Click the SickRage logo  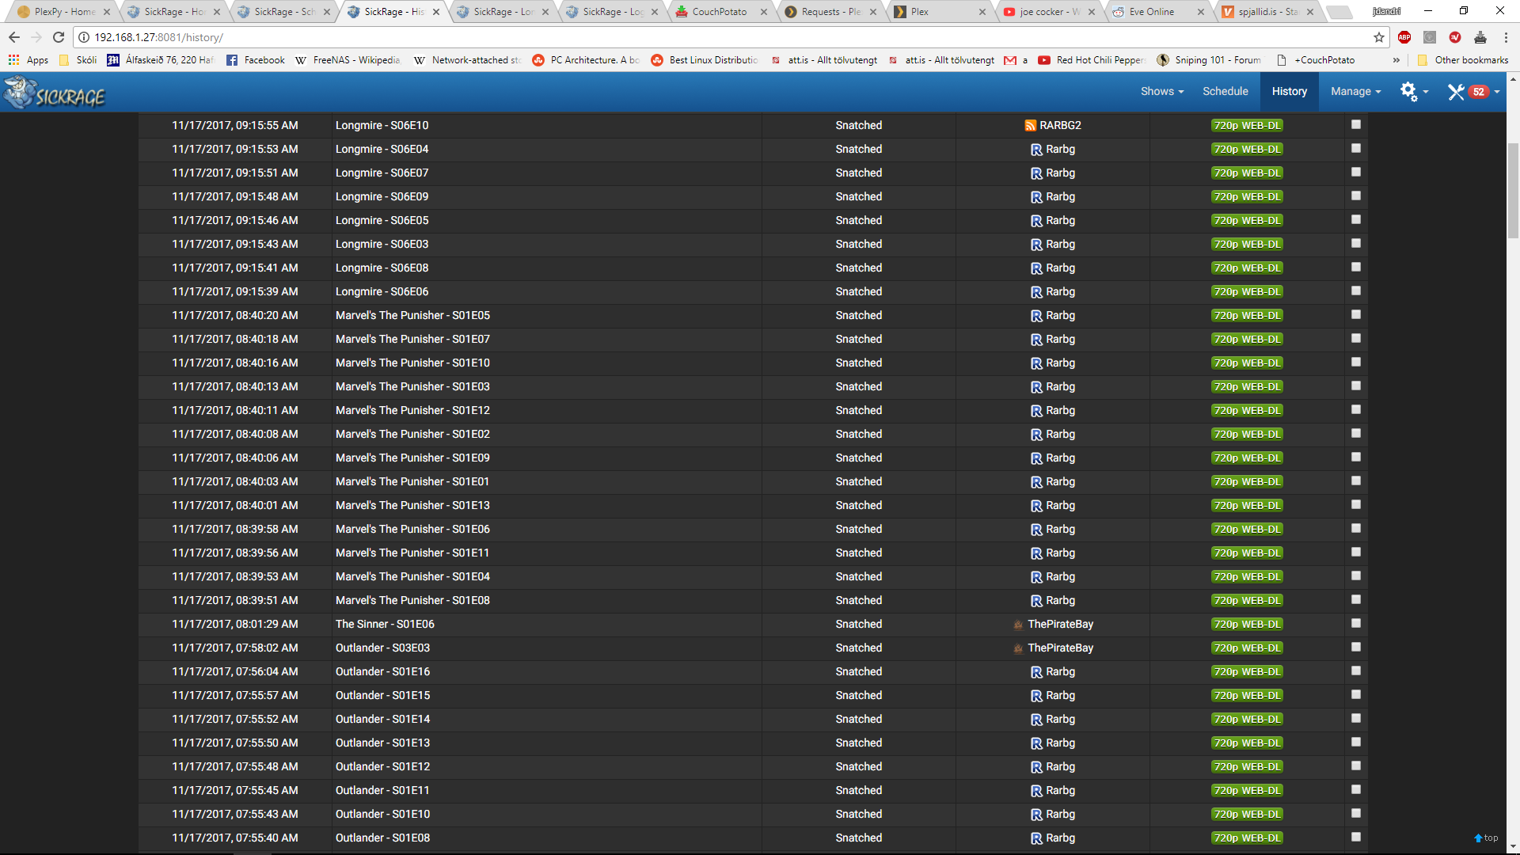coord(54,93)
